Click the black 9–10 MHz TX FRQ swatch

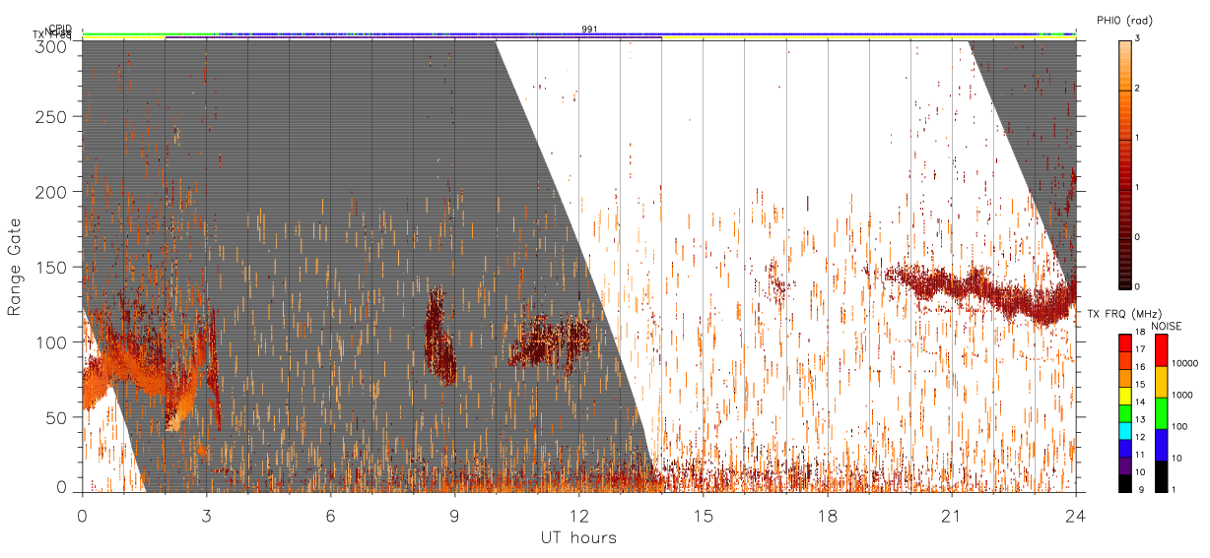click(x=1124, y=482)
